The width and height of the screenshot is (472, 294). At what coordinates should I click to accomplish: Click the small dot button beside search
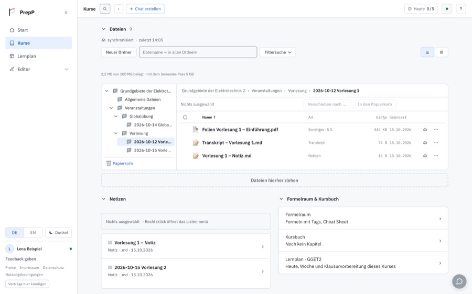pyautogui.click(x=119, y=9)
